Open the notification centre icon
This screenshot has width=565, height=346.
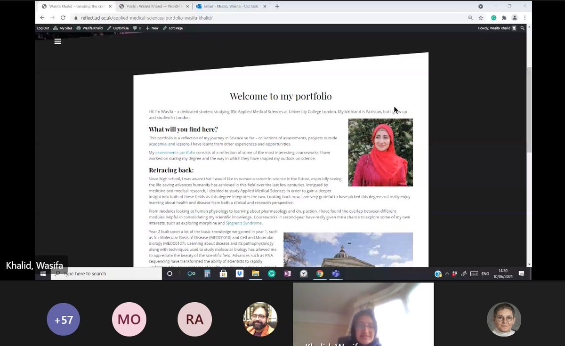[x=522, y=274]
